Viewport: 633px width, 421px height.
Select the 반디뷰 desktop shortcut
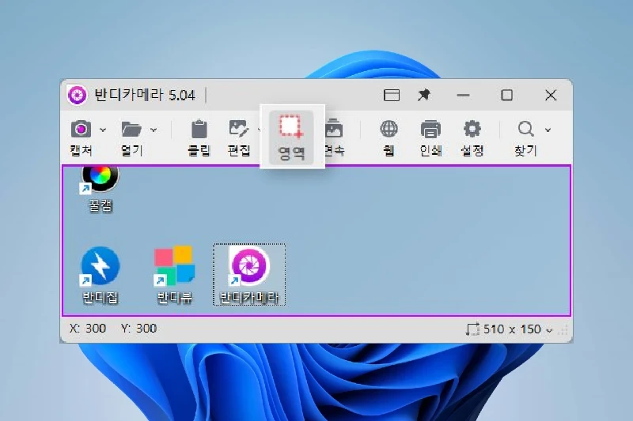coord(174,276)
